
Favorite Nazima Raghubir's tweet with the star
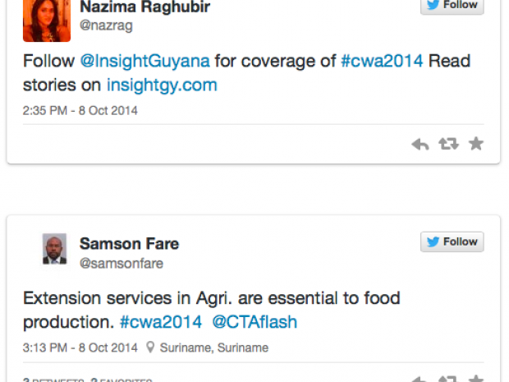pyautogui.click(x=476, y=145)
